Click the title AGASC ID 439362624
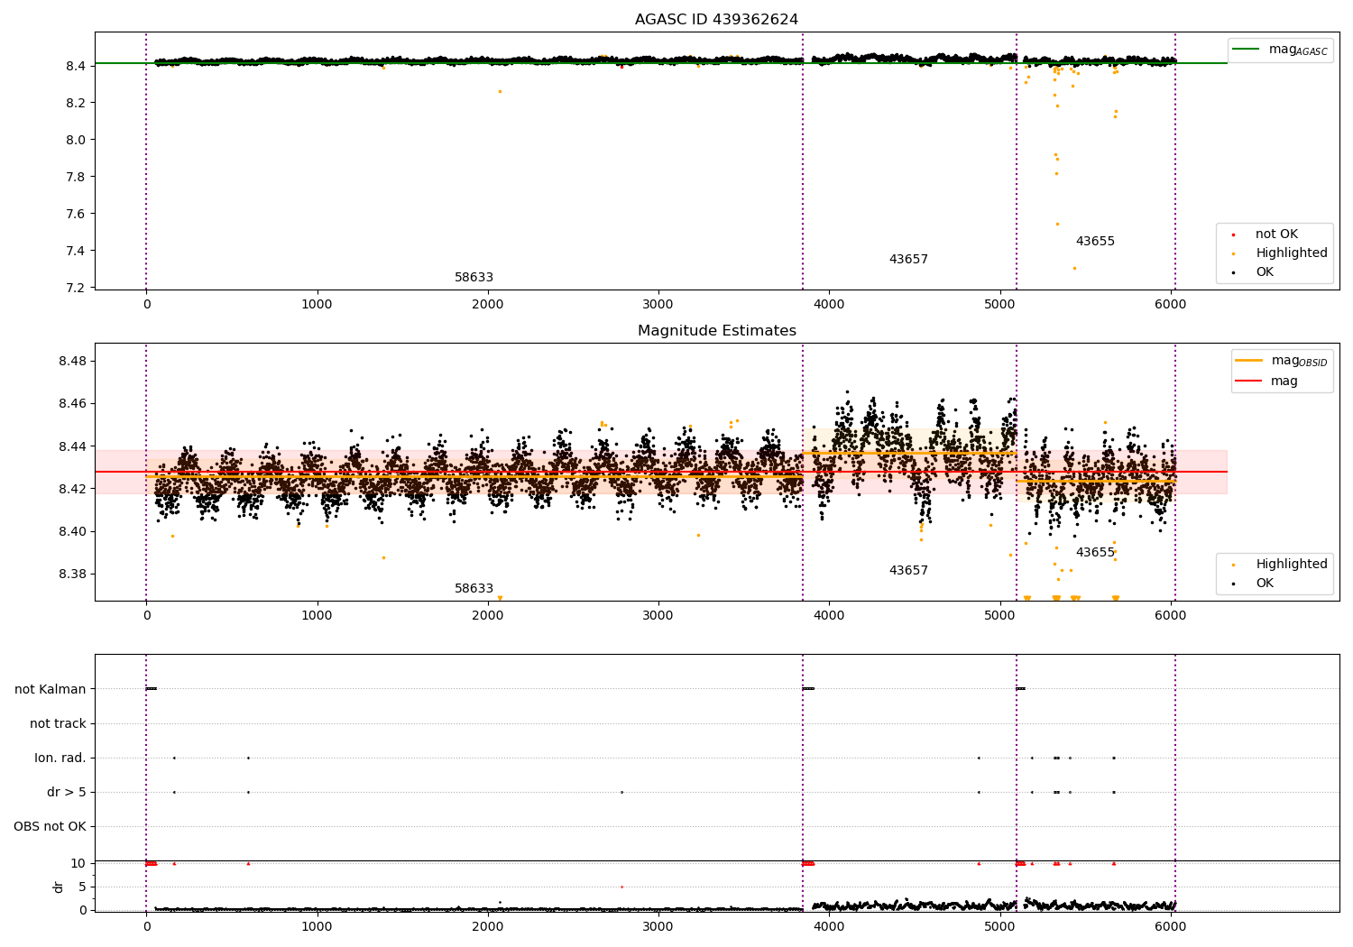1353x947 pixels. point(716,20)
